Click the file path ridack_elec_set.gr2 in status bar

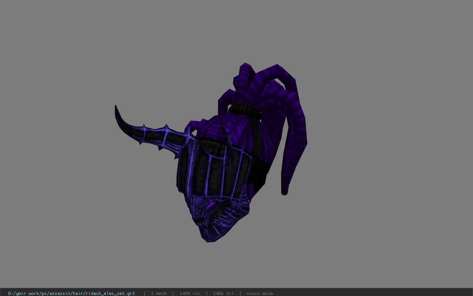[71, 293]
